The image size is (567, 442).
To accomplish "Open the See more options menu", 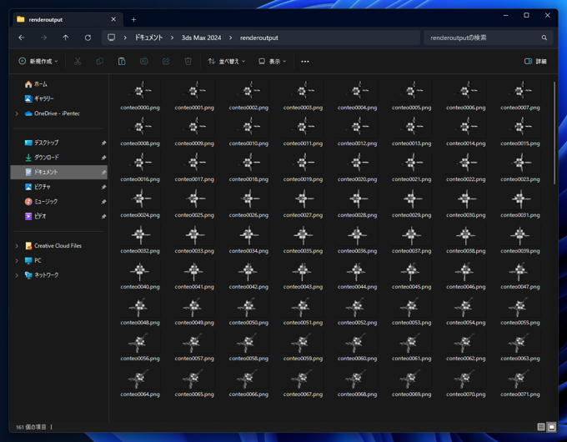I will (304, 62).
